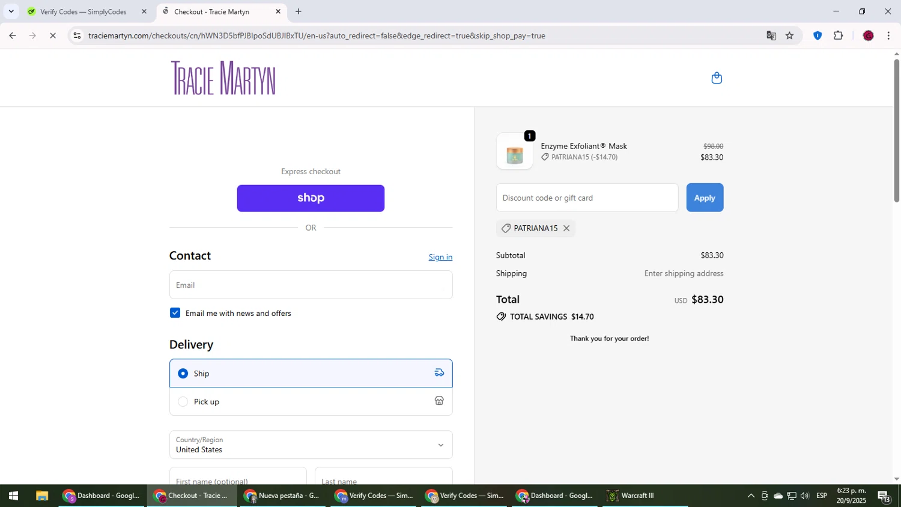Click the Sign in link
This screenshot has width=901, height=507.
pyautogui.click(x=440, y=257)
